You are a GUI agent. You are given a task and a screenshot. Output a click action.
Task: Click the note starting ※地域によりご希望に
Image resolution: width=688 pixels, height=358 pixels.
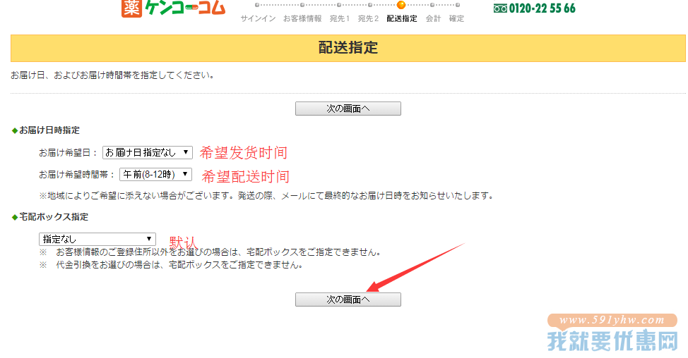266,196
